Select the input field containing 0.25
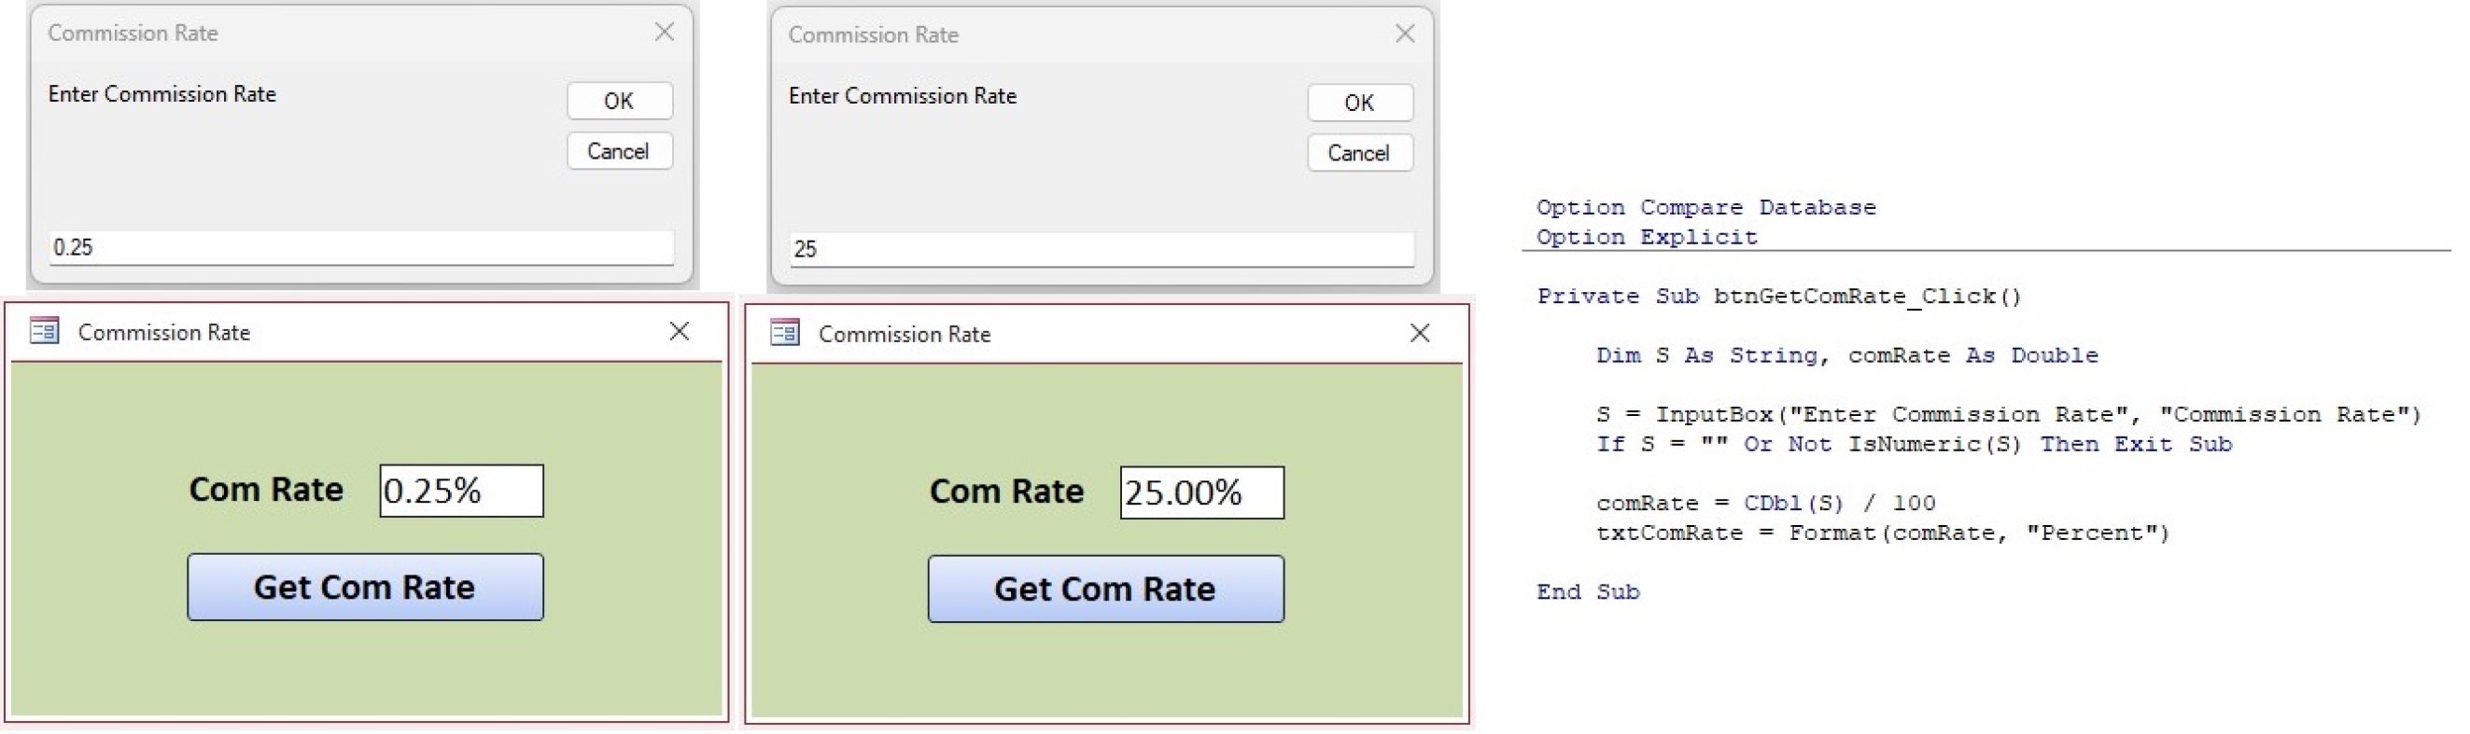The height and width of the screenshot is (734, 2470). 364,246
